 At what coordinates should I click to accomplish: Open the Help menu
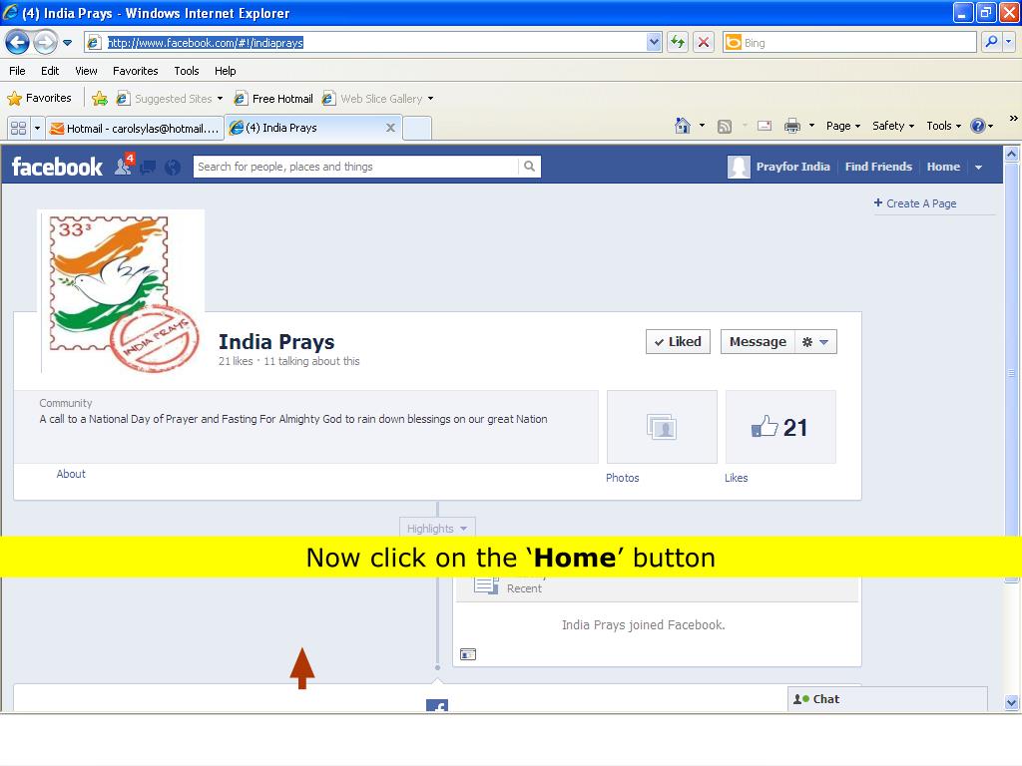point(226,71)
